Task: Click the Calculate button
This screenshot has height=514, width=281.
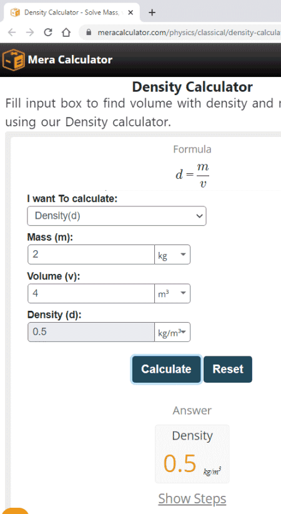Action: click(166, 369)
